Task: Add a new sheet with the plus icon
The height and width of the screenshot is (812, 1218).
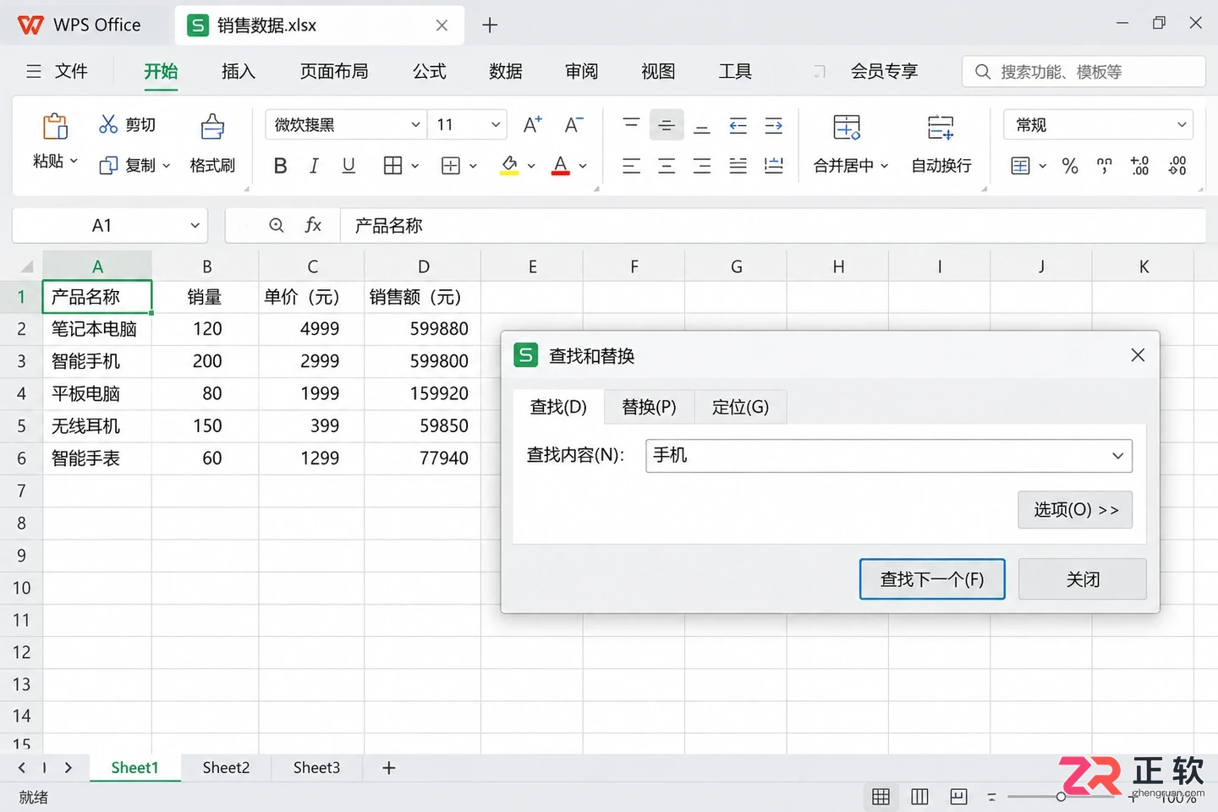Action: click(389, 768)
